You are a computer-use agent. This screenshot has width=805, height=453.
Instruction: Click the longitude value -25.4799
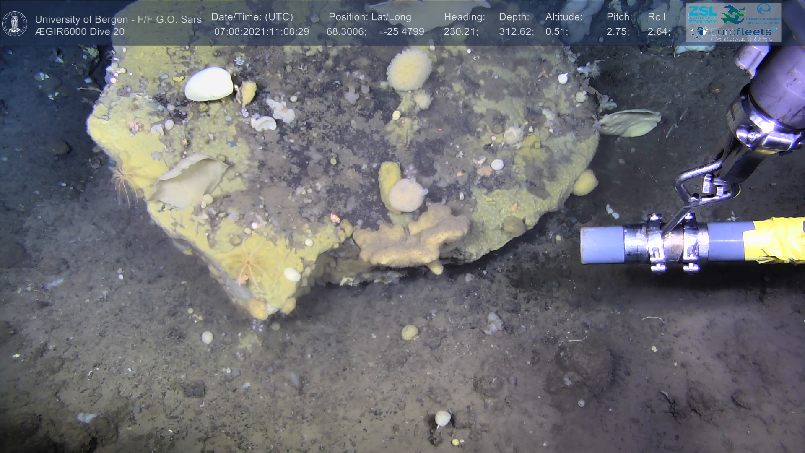coord(405,32)
